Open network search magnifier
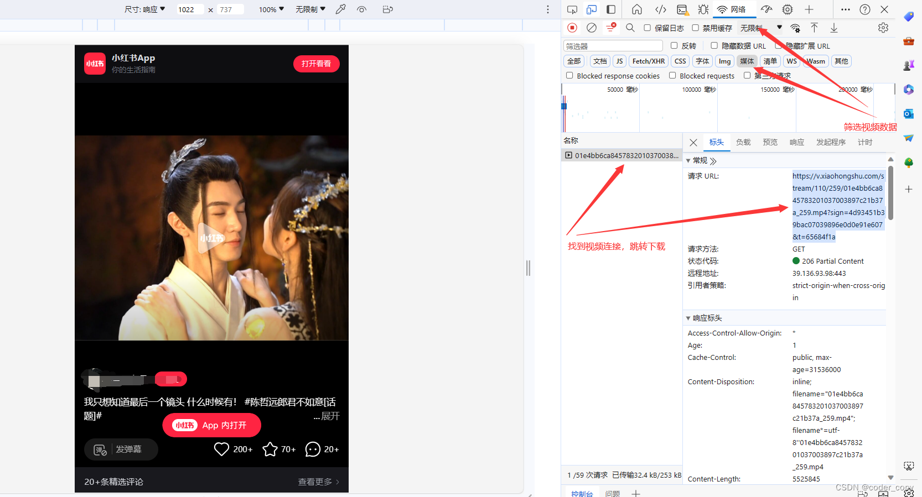This screenshot has width=922, height=497. pyautogui.click(x=630, y=28)
